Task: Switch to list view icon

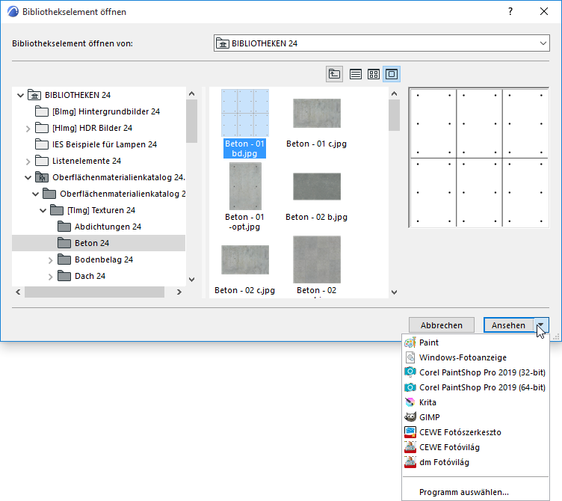Action: (x=355, y=74)
